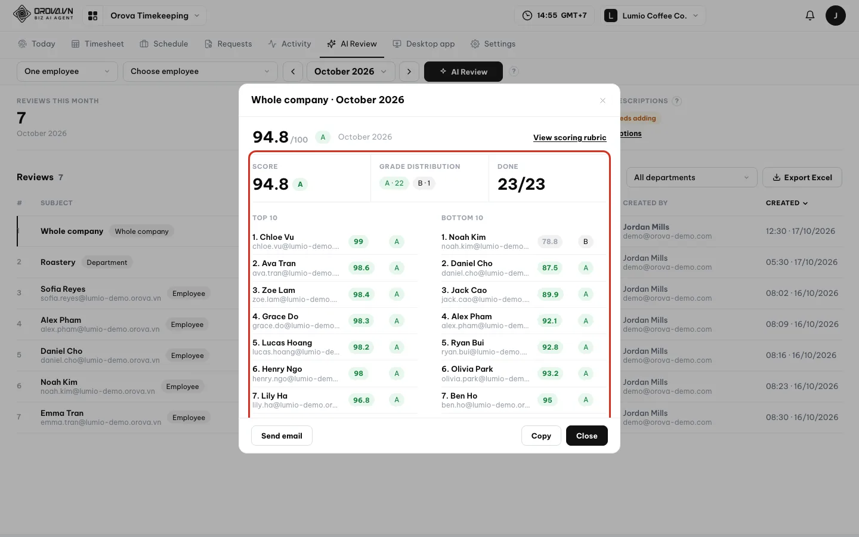
Task: Go to next month arrow
Action: click(409, 72)
